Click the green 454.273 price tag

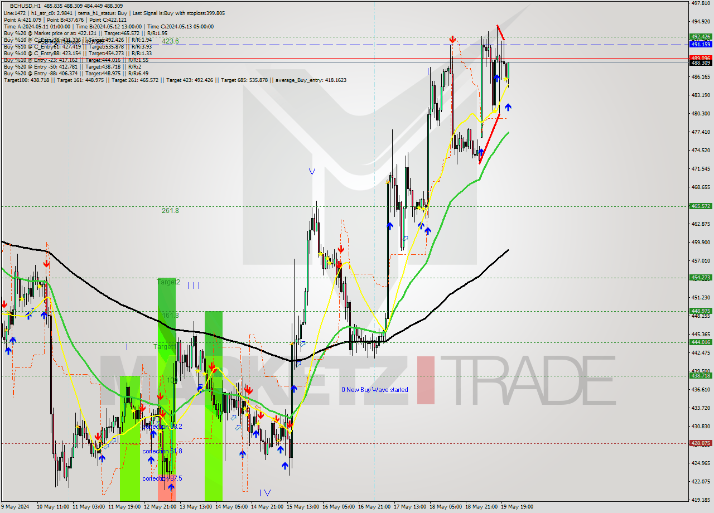[700, 277]
